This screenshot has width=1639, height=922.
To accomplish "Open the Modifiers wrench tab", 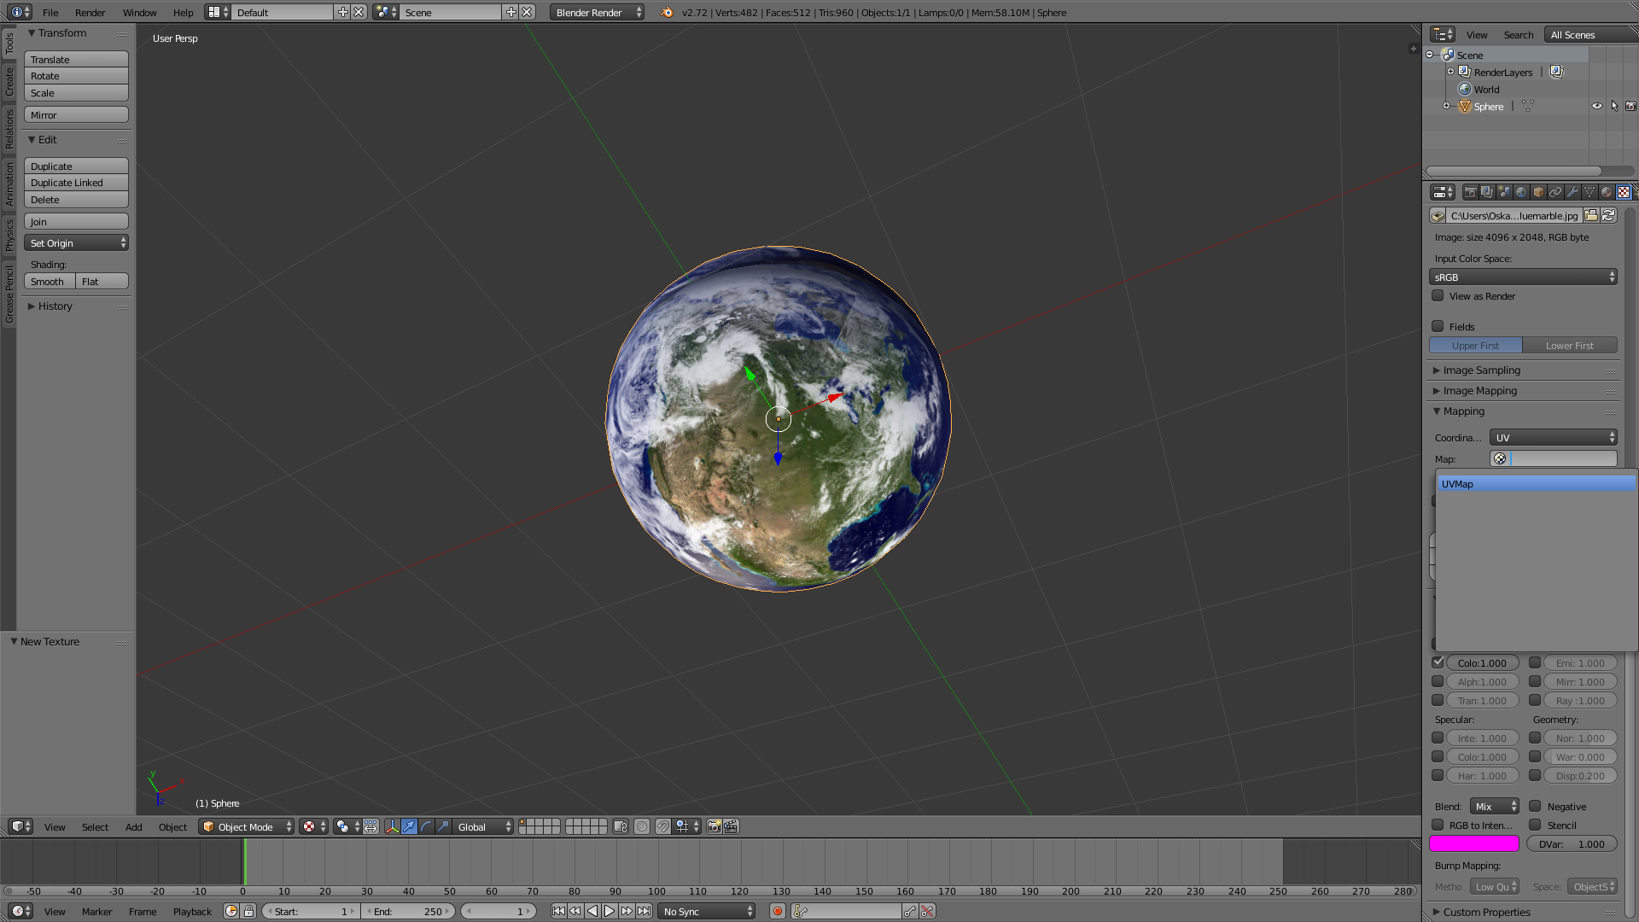I will (x=1572, y=192).
